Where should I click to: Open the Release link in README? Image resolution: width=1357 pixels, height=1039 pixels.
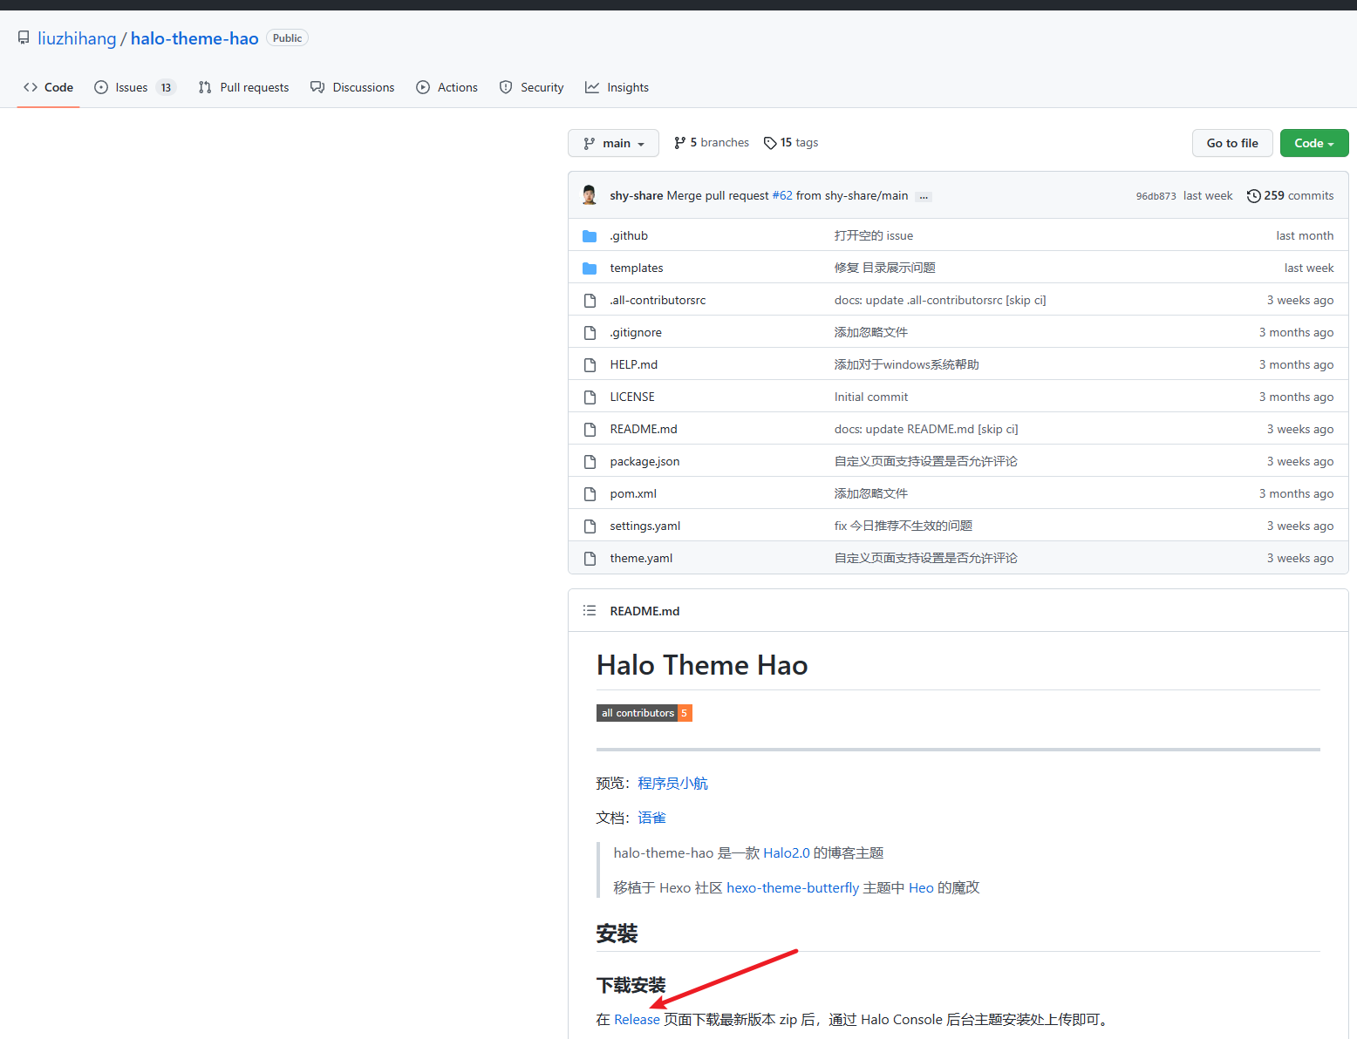coord(637,1020)
